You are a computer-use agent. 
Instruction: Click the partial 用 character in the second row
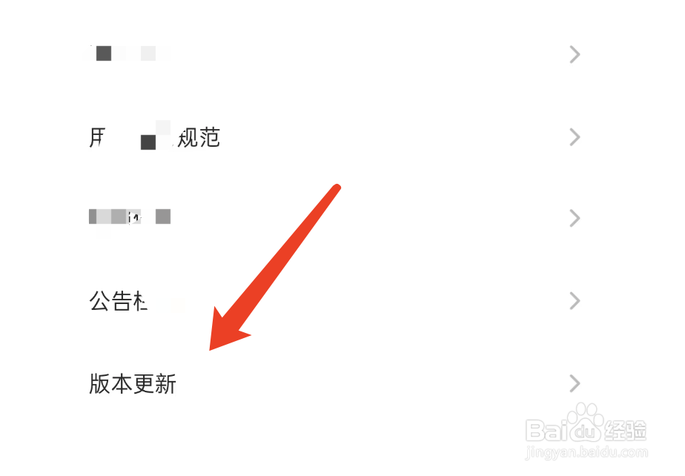[x=97, y=138]
